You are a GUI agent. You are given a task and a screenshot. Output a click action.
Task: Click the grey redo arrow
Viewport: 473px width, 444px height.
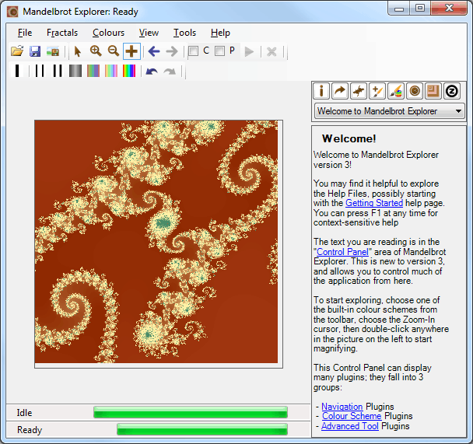170,72
